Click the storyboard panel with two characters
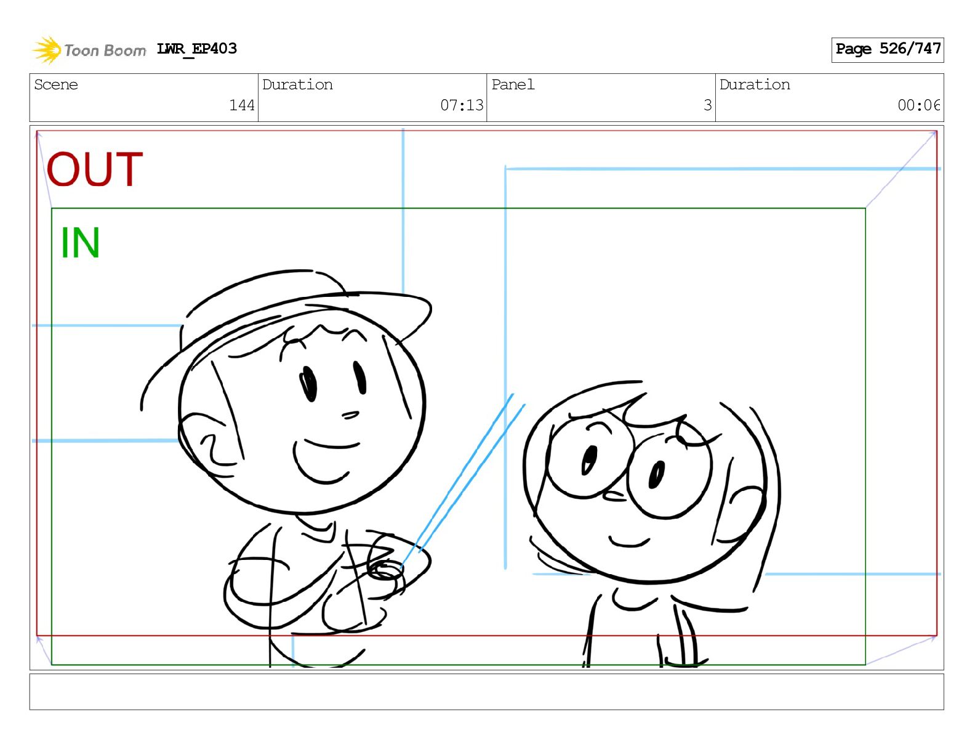The image size is (975, 754). (486, 397)
